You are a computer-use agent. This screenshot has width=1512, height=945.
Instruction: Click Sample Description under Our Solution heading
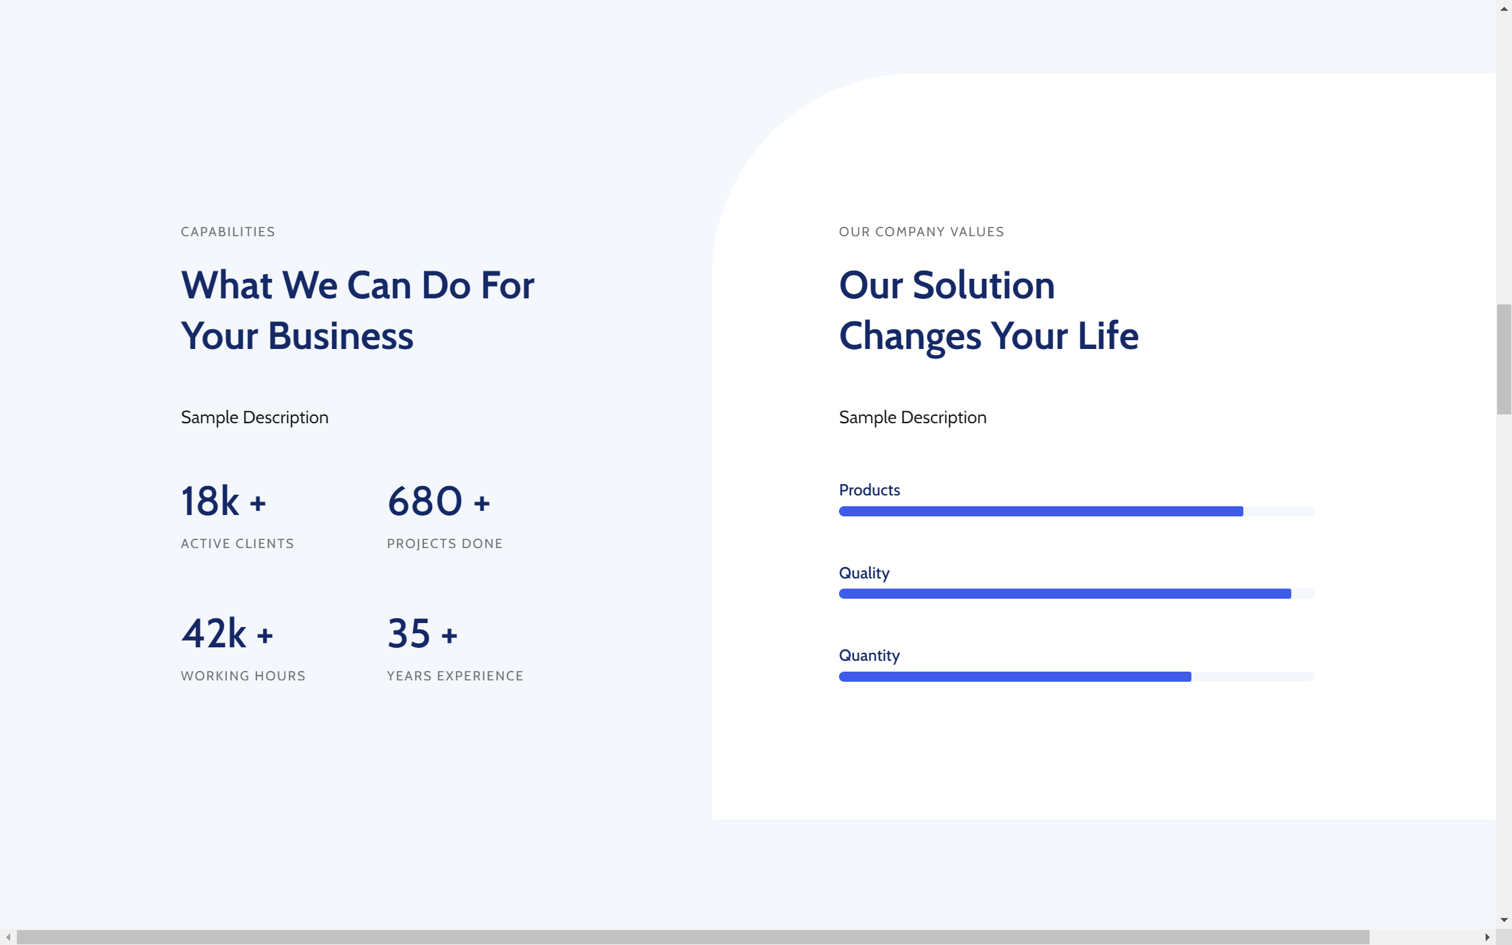(x=912, y=418)
